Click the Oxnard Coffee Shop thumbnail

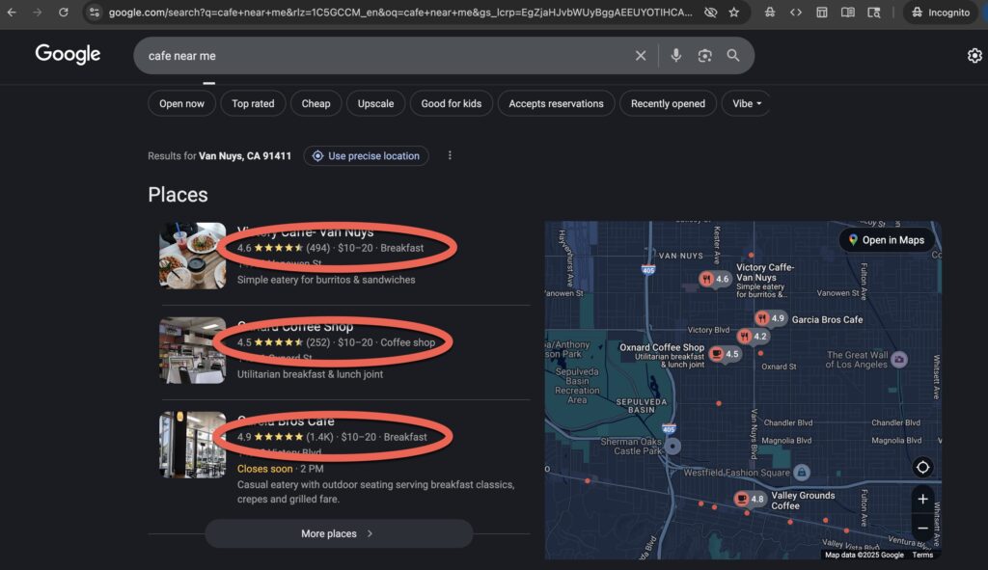[192, 349]
